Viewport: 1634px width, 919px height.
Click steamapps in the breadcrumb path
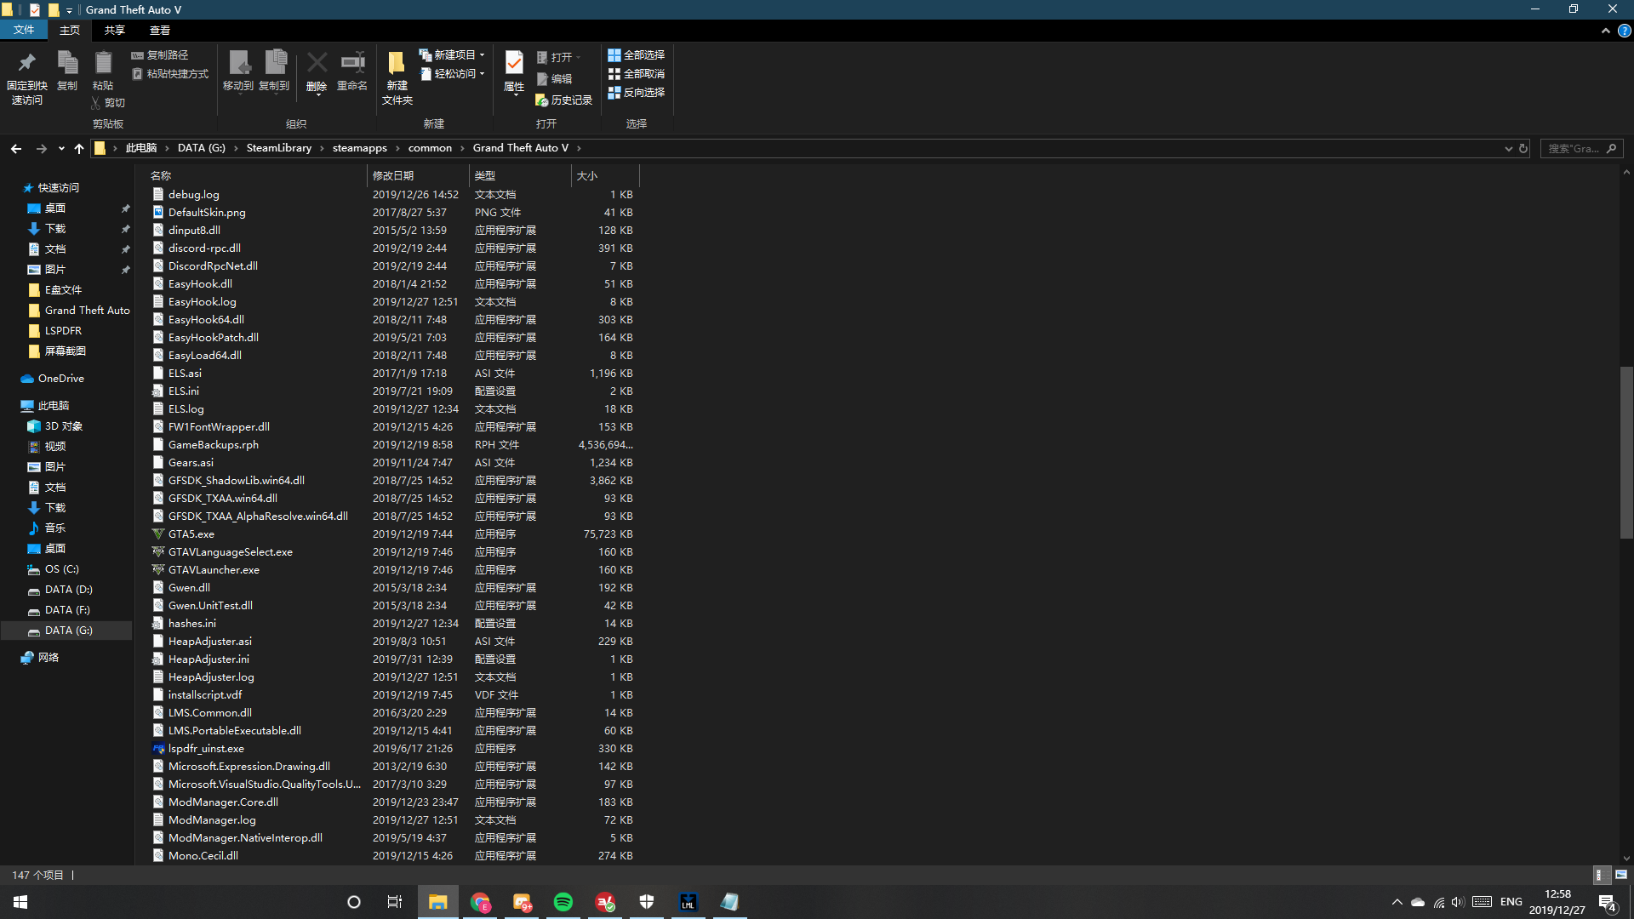359,148
